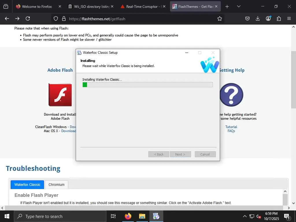This screenshot has width=296, height=222.
Task: Click the Back button in setup
Action: click(x=159, y=154)
